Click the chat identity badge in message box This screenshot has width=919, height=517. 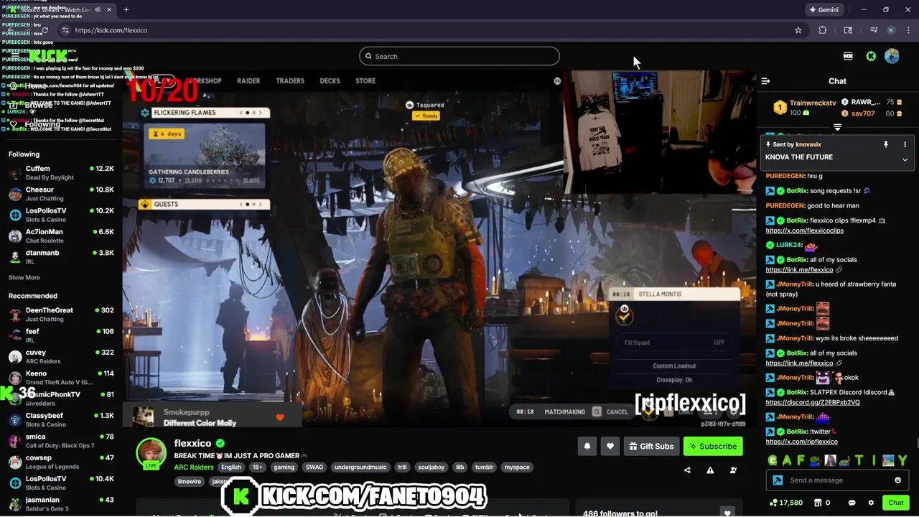click(x=777, y=480)
